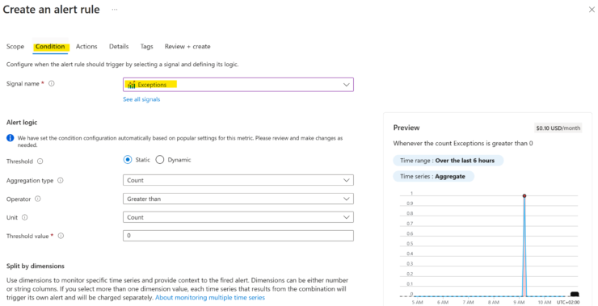Open the See all signals link

tap(141, 99)
